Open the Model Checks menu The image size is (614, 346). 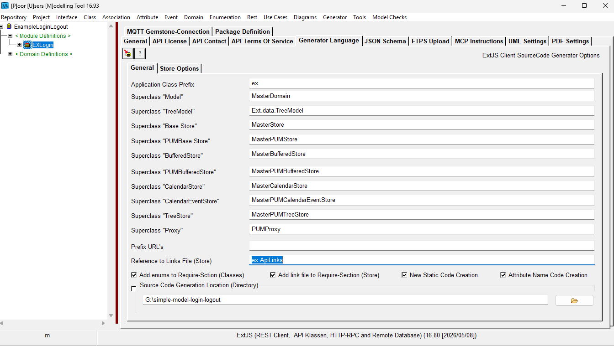coord(389,17)
